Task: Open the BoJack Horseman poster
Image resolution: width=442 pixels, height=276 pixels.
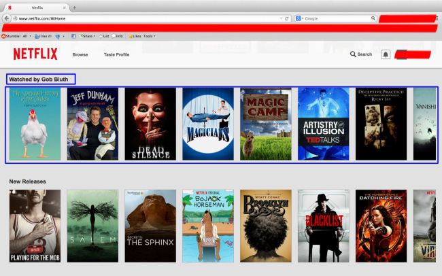Action: (208, 226)
